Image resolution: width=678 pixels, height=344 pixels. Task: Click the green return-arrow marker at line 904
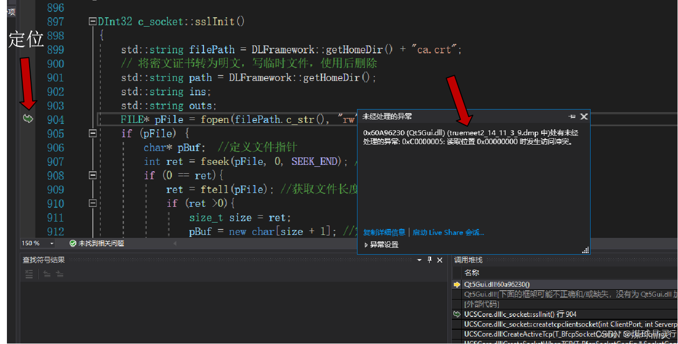click(x=28, y=119)
